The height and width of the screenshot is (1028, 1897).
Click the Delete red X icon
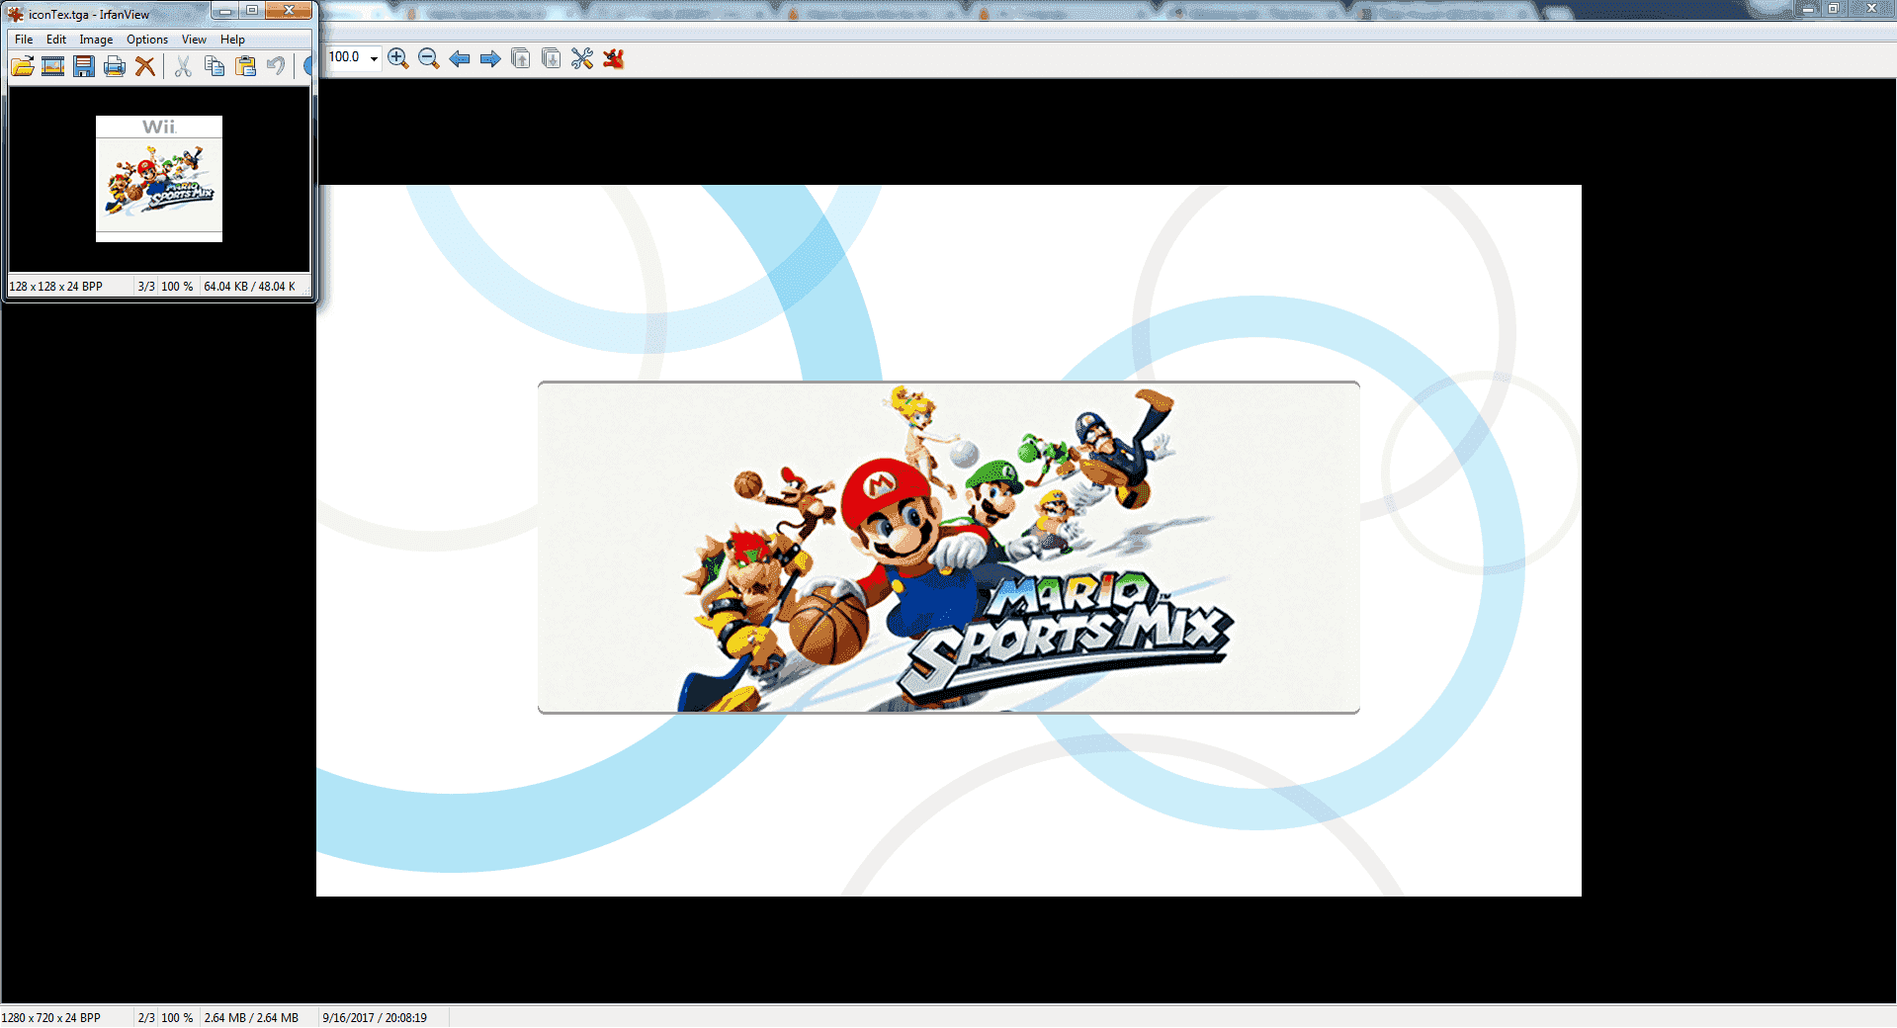coord(145,66)
